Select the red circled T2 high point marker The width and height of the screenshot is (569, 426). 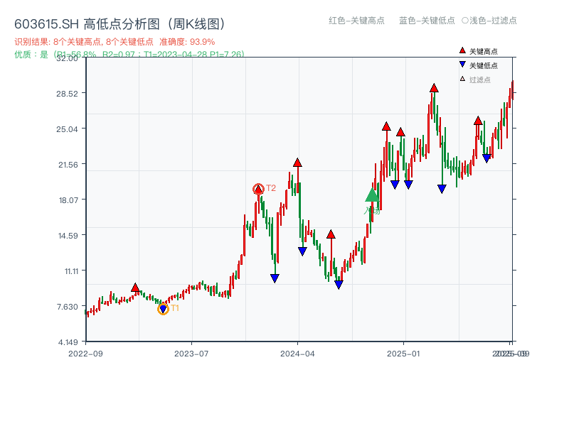[257, 188]
